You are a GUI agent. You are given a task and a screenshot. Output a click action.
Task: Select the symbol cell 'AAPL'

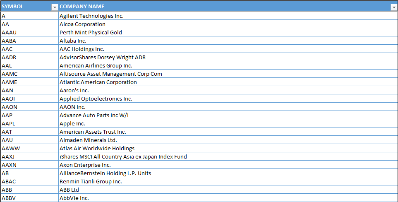click(29, 123)
